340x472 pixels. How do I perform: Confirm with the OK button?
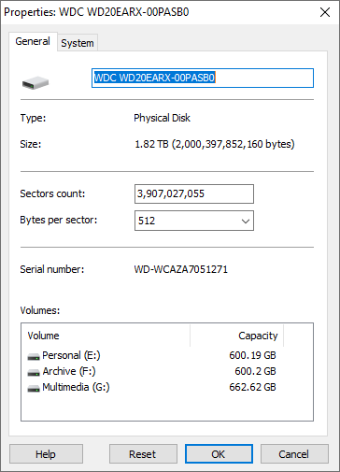[x=219, y=454]
